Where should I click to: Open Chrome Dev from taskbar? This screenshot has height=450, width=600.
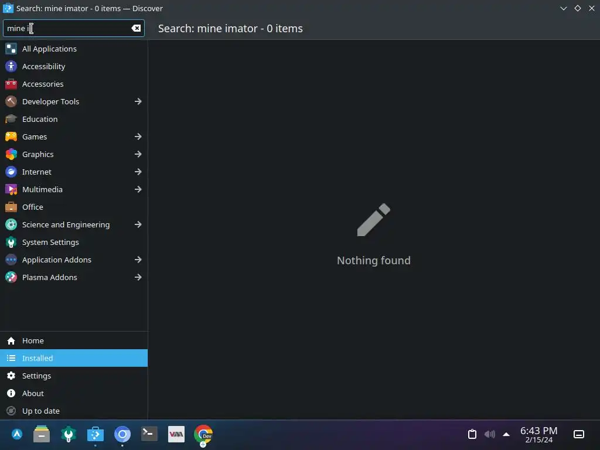[x=203, y=434]
